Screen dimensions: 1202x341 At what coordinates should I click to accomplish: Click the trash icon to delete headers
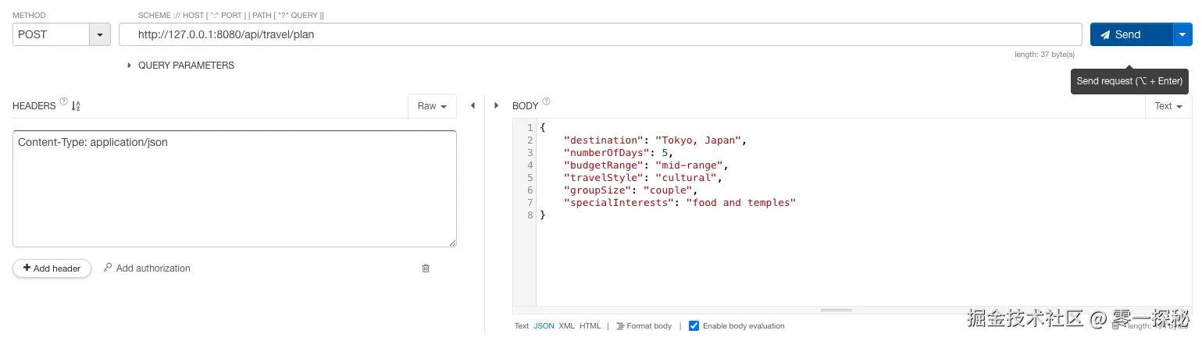click(426, 268)
